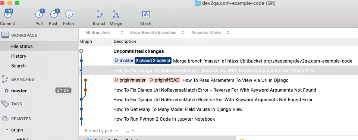Screen dimensions: 358x140
Task: Select the Uncommitted changes row
Action: click(218, 51)
